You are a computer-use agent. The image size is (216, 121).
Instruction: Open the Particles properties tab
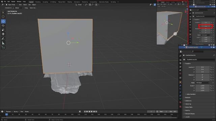(180, 89)
